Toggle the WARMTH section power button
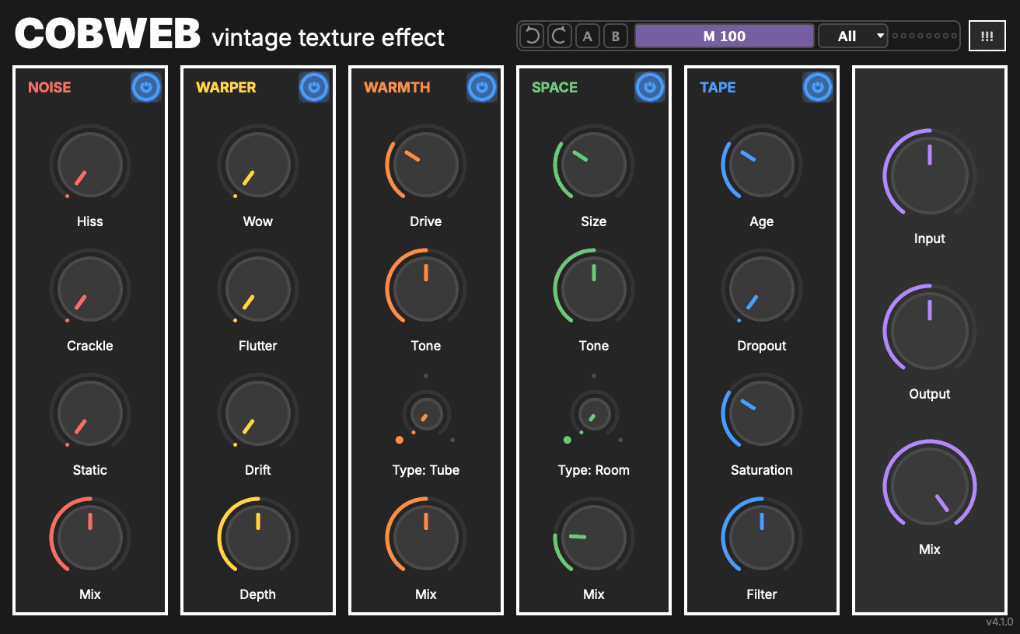 (x=481, y=88)
